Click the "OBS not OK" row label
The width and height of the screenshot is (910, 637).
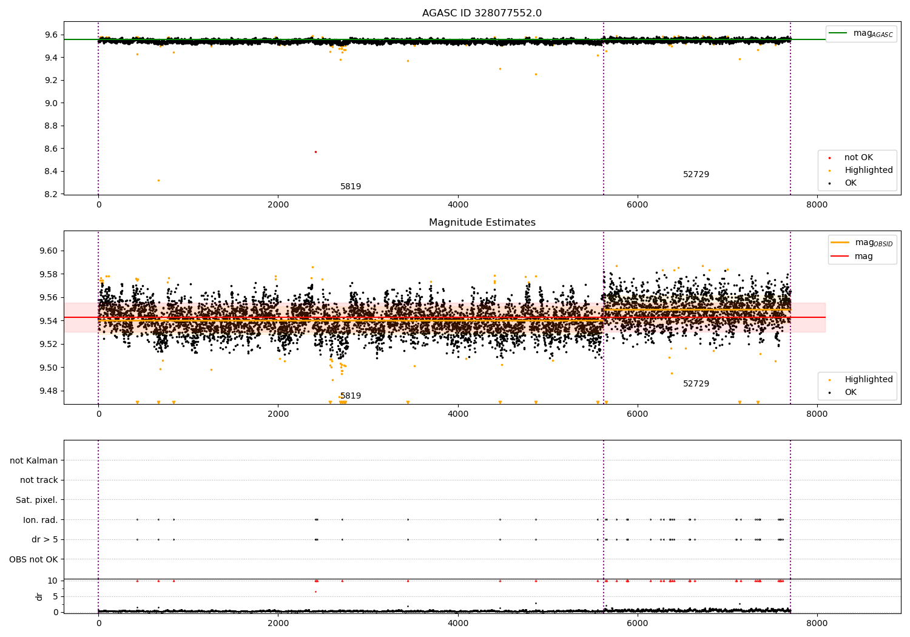(34, 559)
